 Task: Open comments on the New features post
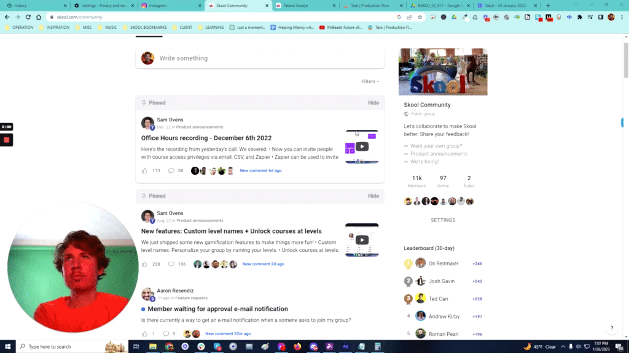click(x=172, y=264)
